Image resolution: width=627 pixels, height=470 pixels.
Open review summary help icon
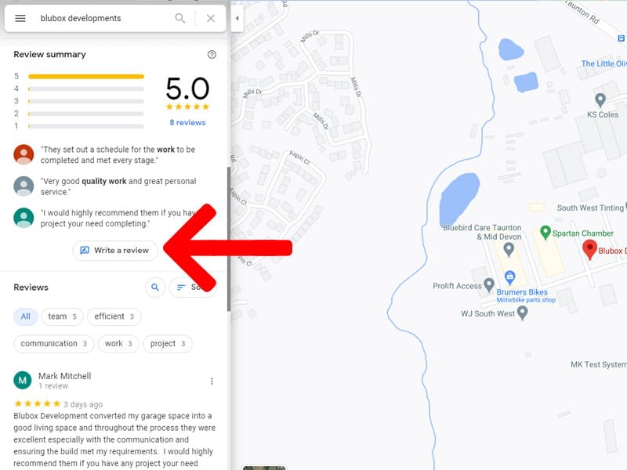tap(212, 55)
